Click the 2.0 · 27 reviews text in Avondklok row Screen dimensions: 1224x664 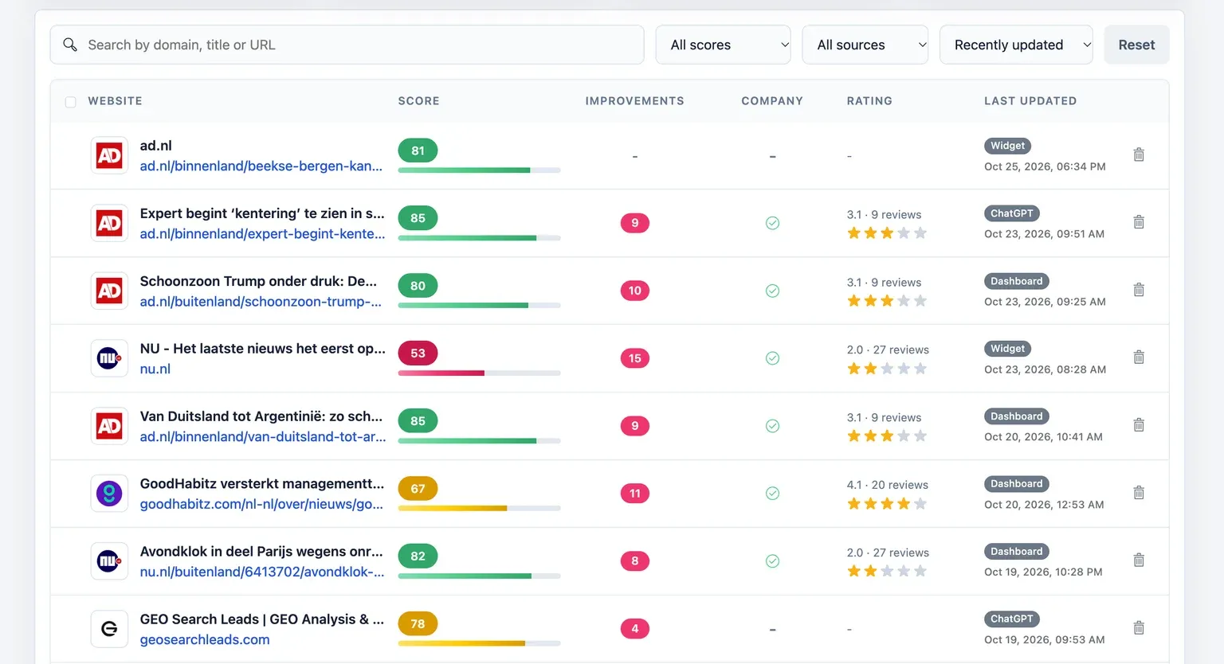[888, 553]
